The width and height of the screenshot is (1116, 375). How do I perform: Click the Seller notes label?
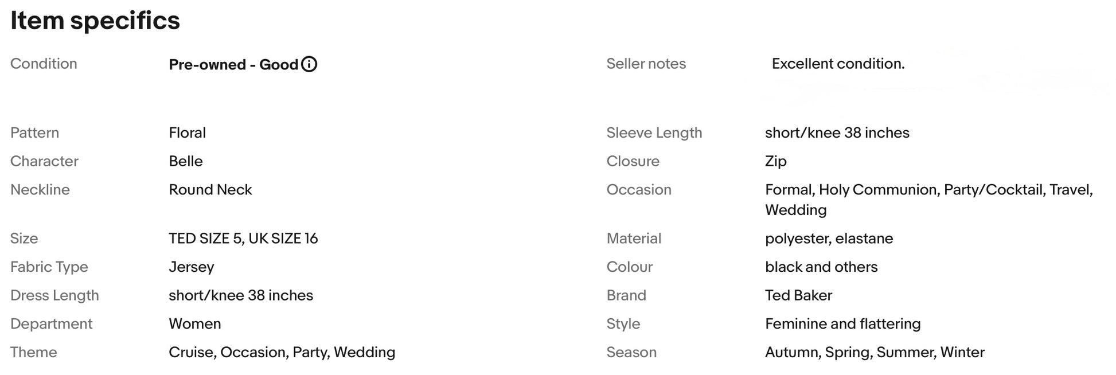(x=646, y=64)
